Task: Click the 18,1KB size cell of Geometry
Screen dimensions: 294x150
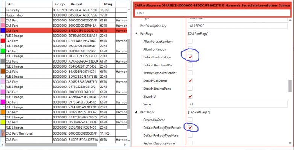Action: [108, 10]
